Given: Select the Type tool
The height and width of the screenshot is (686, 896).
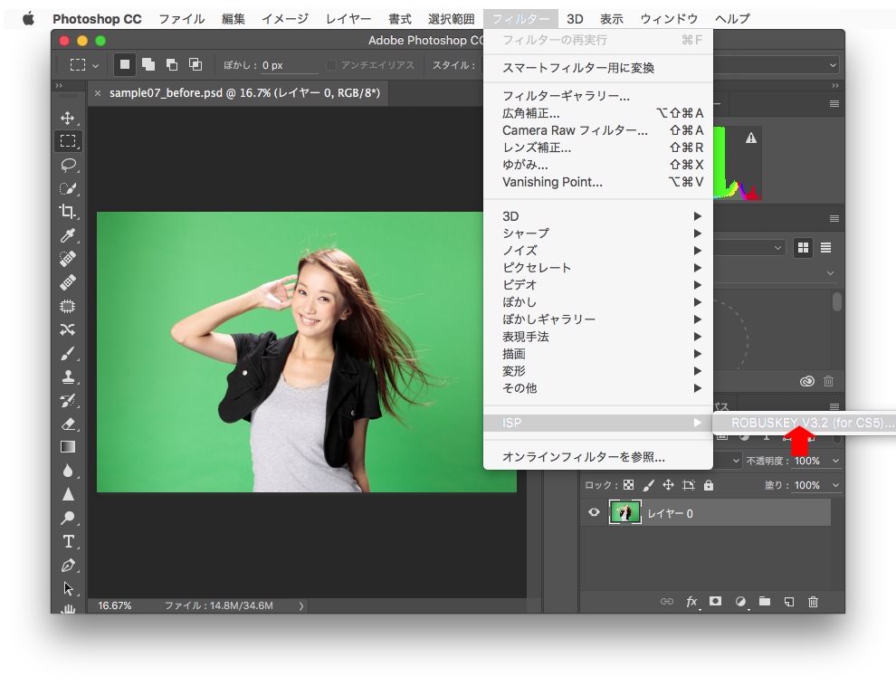Looking at the screenshot, I should point(68,541).
